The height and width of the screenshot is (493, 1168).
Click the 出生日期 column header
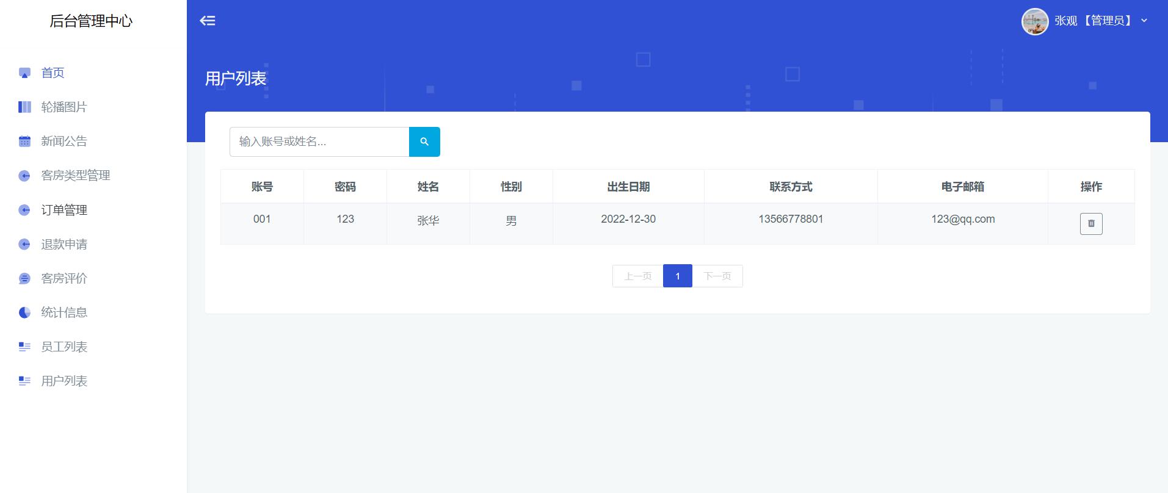click(628, 187)
